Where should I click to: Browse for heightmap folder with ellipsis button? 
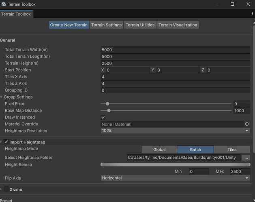click(x=246, y=158)
